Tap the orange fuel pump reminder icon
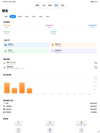 coord(4,63)
